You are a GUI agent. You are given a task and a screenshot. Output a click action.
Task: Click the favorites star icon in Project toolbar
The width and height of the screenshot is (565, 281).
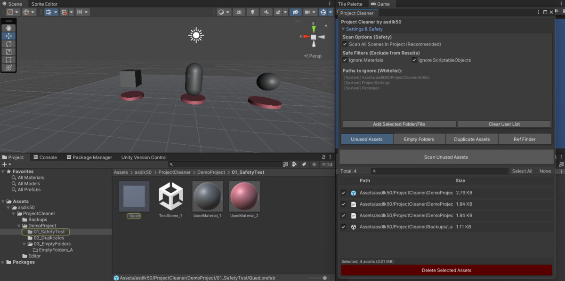click(x=313, y=164)
